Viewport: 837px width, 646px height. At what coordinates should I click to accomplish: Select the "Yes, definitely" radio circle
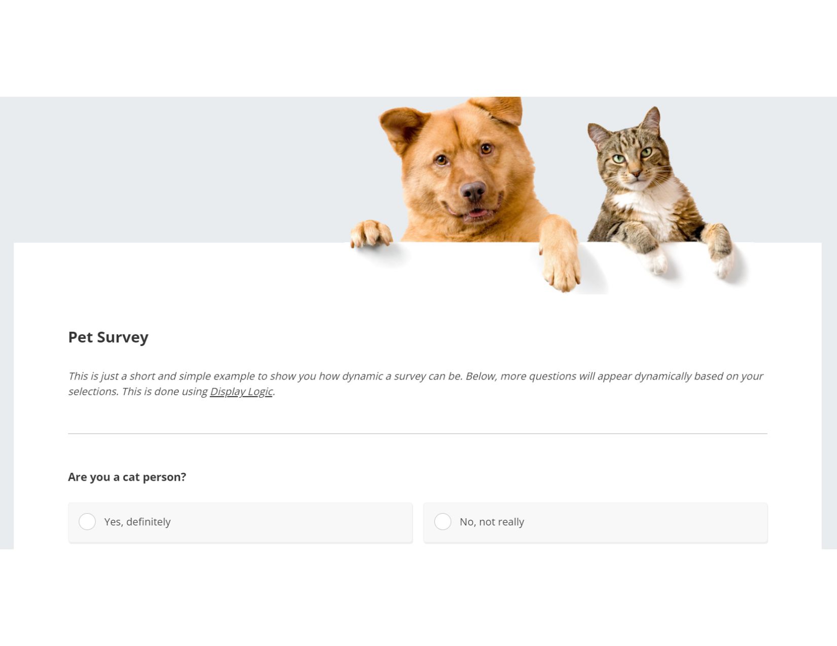[x=87, y=521]
